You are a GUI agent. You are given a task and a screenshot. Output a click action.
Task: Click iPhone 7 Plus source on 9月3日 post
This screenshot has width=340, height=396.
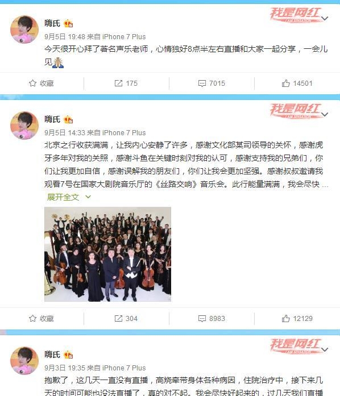[x=124, y=368]
